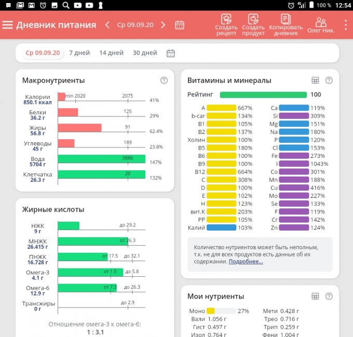The width and height of the screenshot is (353, 337).
Task: Open the hamburger navigation menu
Action: [7, 25]
